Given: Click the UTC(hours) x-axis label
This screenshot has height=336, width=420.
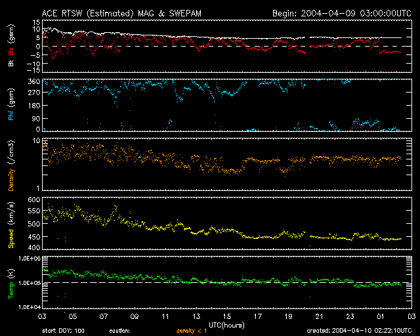Looking at the screenshot, I should point(226,325).
